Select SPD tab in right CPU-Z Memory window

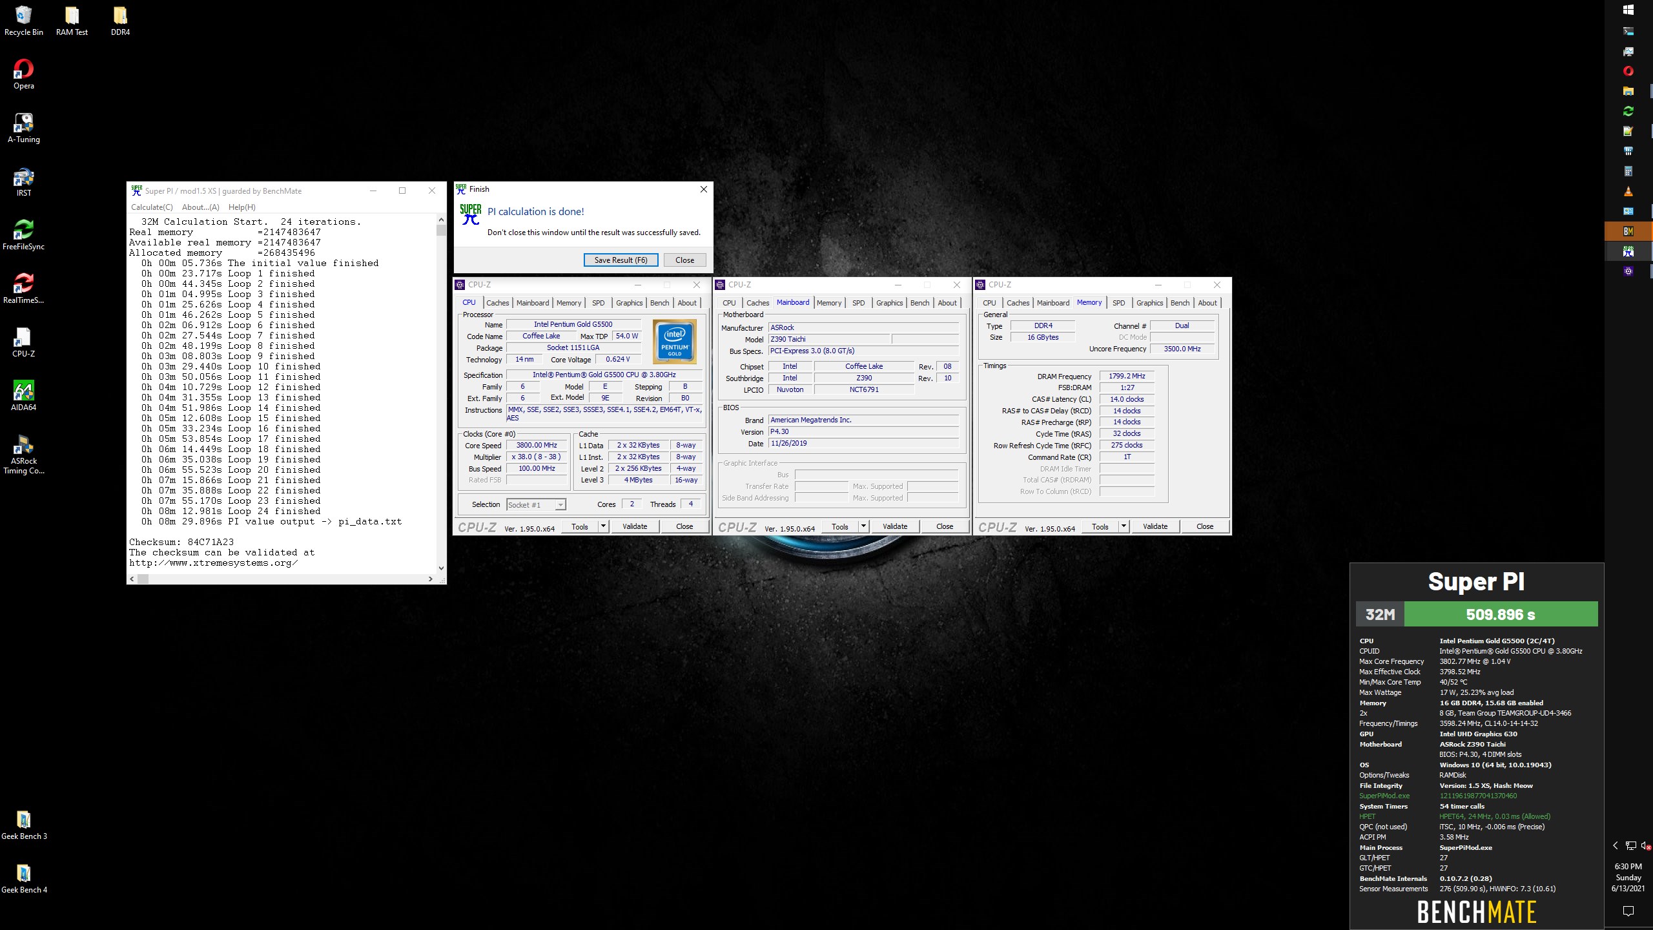1119,303
